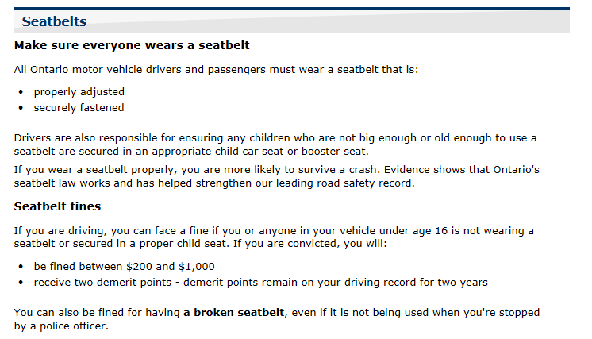Click the bullet dot beside the fine amount

(21, 267)
